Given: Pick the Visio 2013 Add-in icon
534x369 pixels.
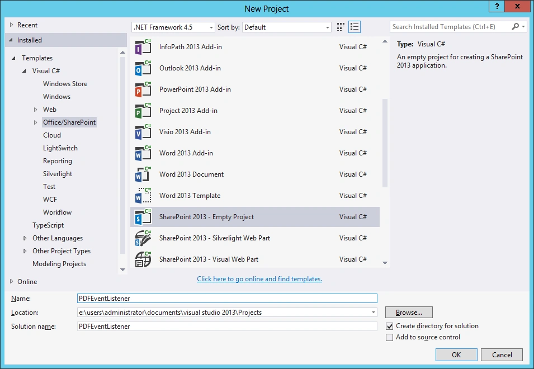Looking at the screenshot, I should coord(143,132).
